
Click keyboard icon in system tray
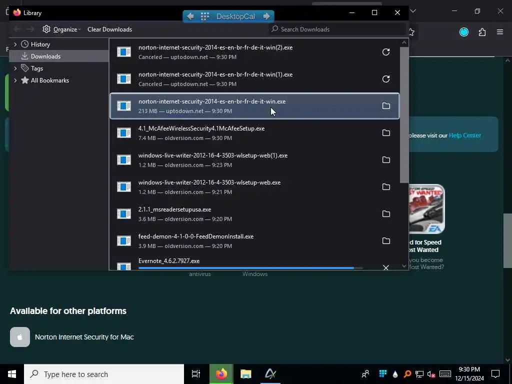(x=445, y=374)
